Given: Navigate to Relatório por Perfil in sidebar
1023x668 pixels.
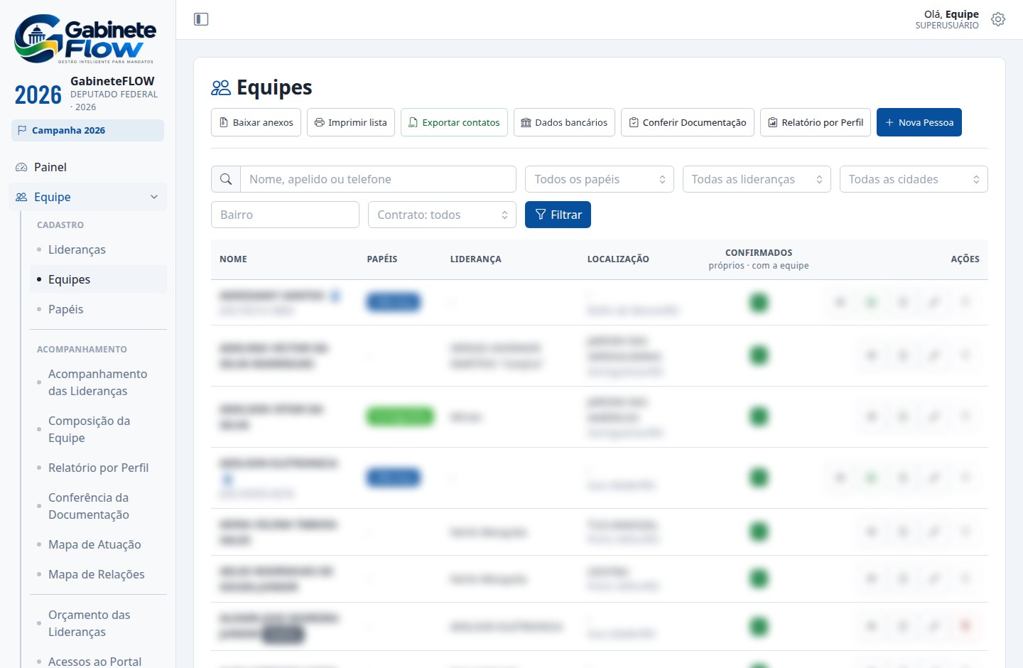Looking at the screenshot, I should pyautogui.click(x=98, y=468).
